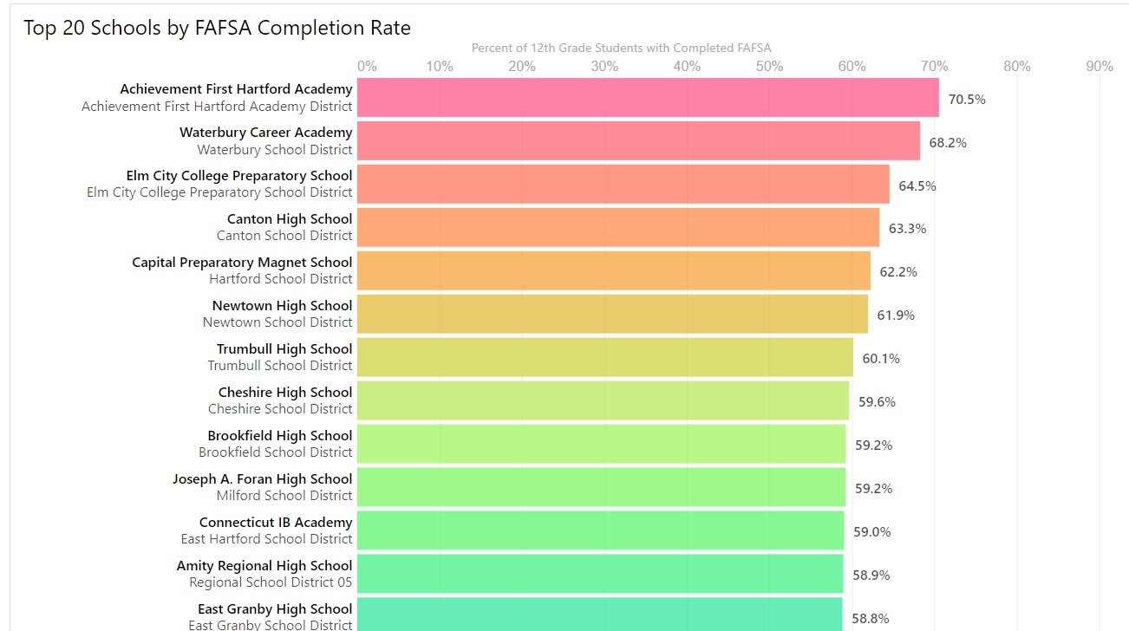Click the Capital Preparatory Magnet School bar
Image resolution: width=1129 pixels, height=631 pixels.
tap(613, 270)
